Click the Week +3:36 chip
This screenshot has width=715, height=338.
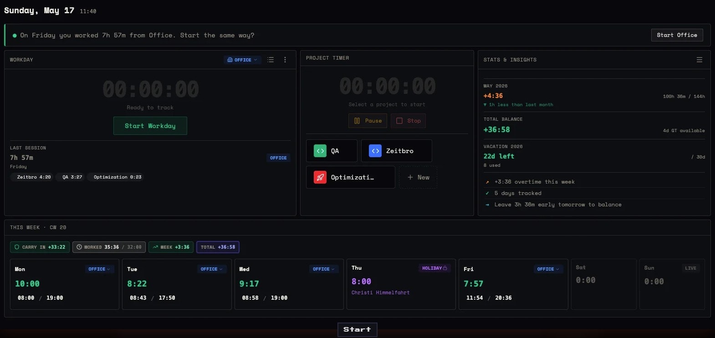tap(171, 247)
